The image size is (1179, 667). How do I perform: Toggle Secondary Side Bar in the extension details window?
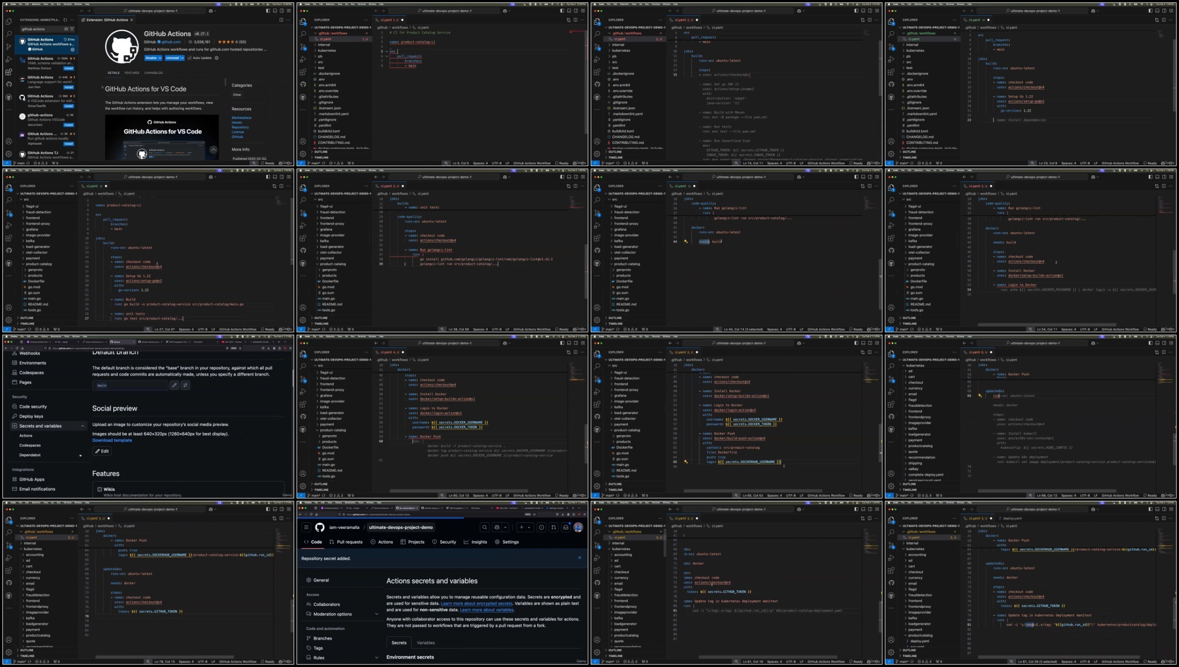[282, 11]
